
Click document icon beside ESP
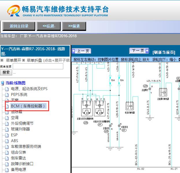7,135
